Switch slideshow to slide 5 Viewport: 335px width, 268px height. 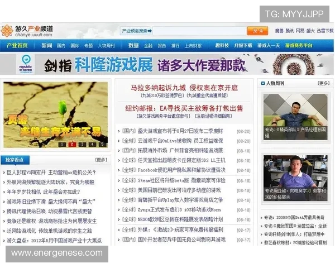102,145
